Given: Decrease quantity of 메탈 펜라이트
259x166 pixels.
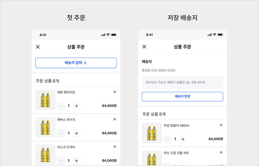Looking at the screenshot, I should coord(61,106).
